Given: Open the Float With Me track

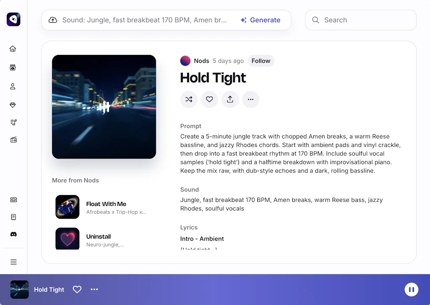Looking at the screenshot, I should pos(106,204).
